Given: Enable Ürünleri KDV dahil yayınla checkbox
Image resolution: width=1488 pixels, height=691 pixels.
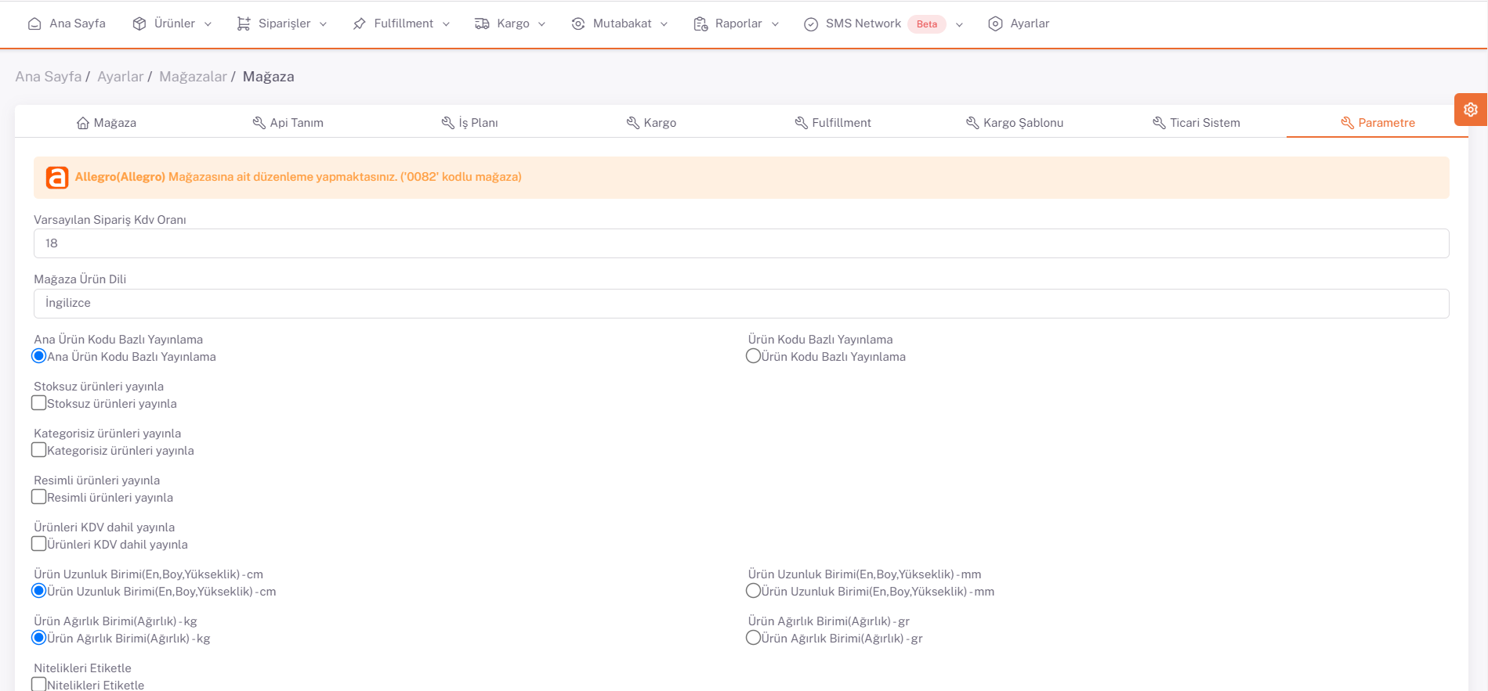Looking at the screenshot, I should click(x=38, y=544).
